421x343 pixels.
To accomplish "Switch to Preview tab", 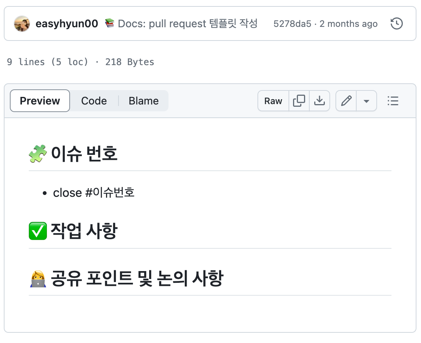I will click(40, 101).
